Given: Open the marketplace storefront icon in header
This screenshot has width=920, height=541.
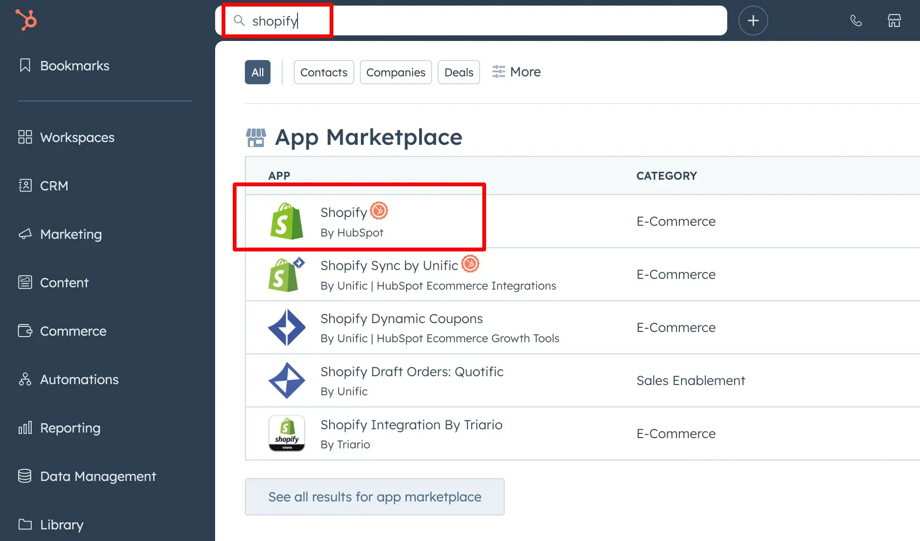Looking at the screenshot, I should 894,20.
